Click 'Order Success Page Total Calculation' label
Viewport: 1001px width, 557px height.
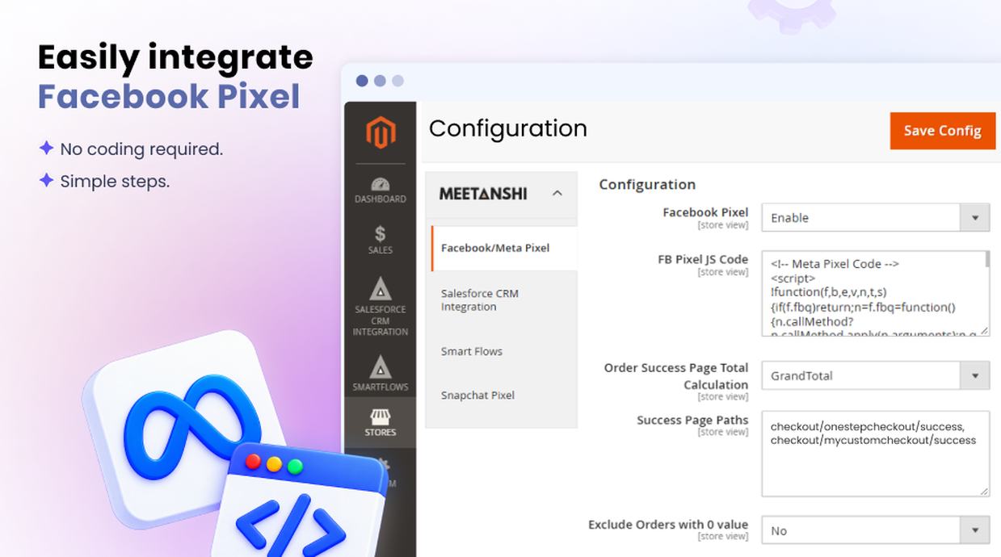(x=676, y=376)
